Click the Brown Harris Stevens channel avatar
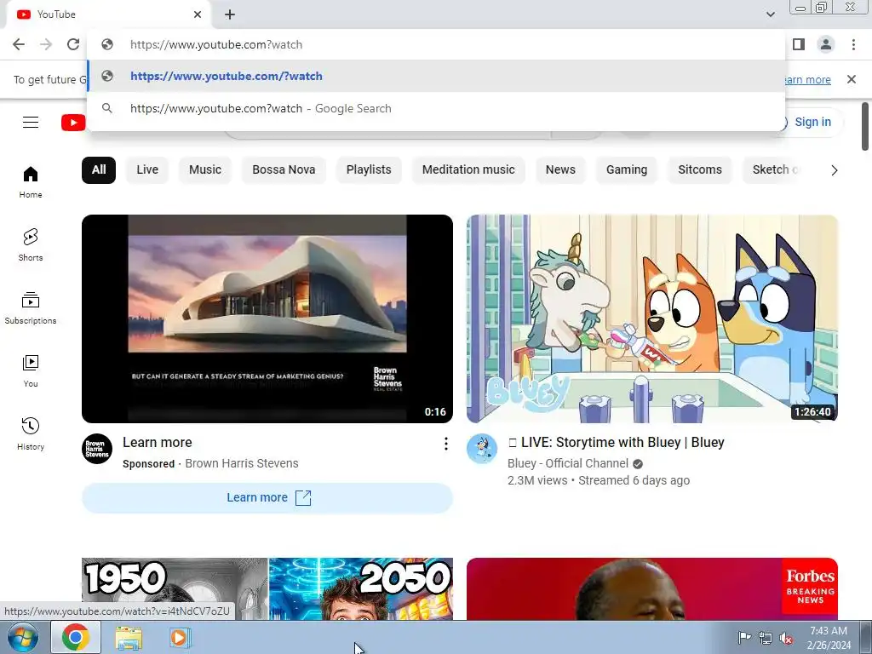The image size is (872, 654). (97, 449)
